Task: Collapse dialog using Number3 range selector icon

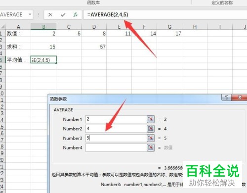Action: point(151,138)
